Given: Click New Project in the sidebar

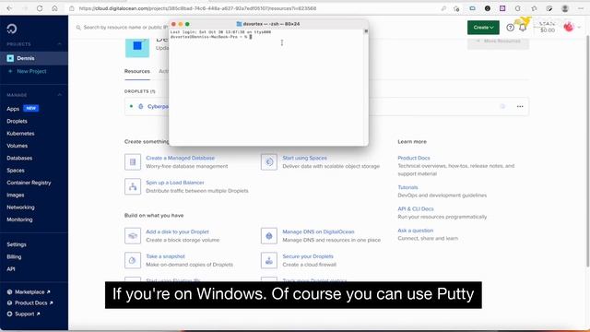Looking at the screenshot, I should 31,71.
